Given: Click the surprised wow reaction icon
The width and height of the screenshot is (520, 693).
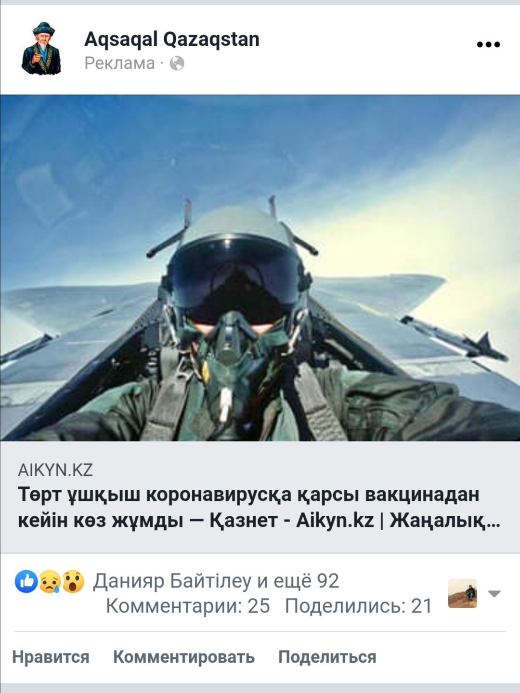Looking at the screenshot, I should 73,581.
